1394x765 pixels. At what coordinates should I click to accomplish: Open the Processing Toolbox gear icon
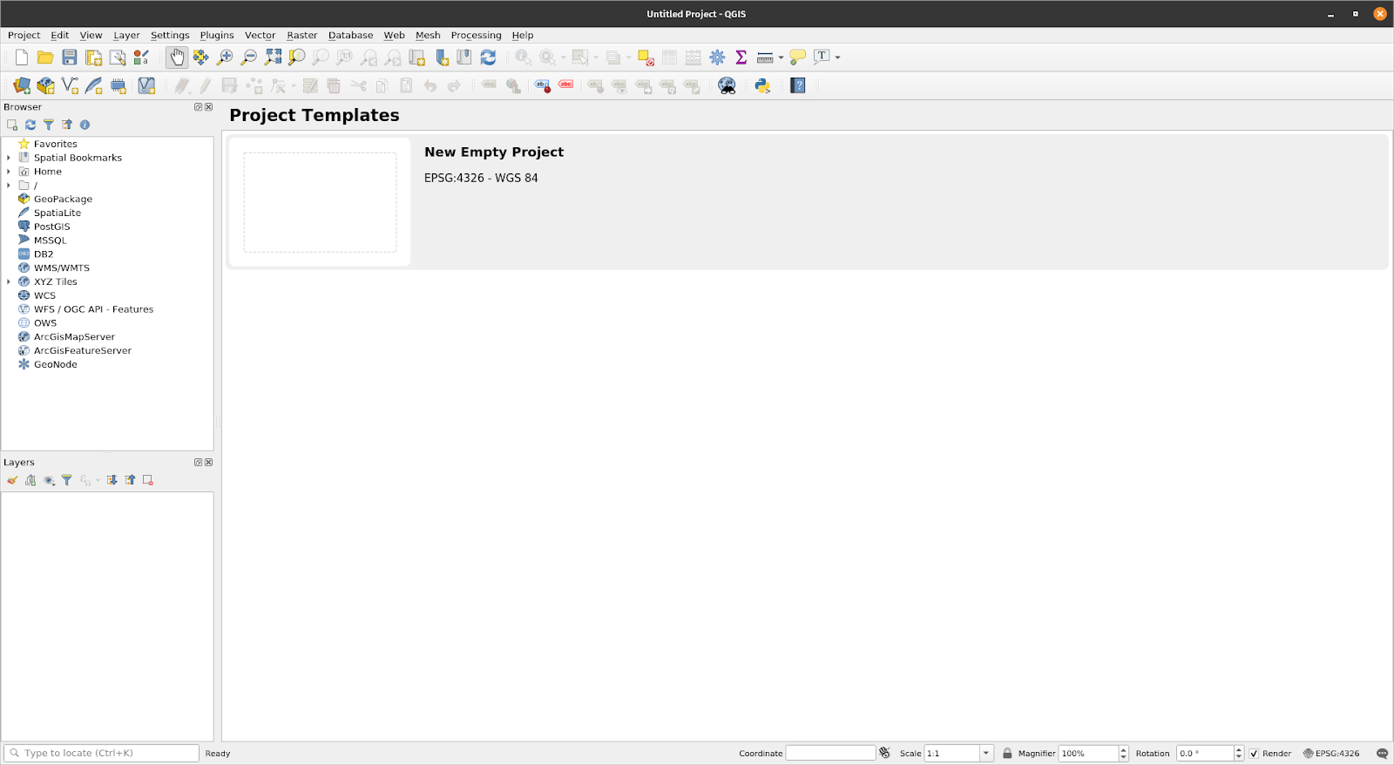[x=717, y=58]
